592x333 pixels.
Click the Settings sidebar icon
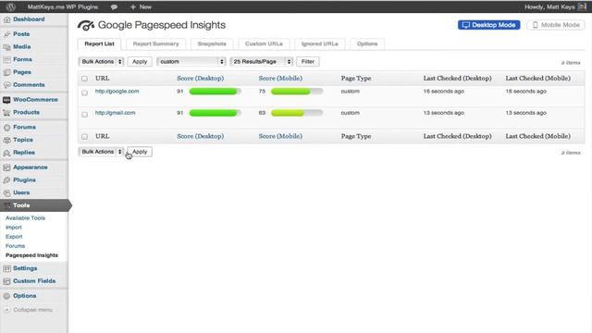coord(6,269)
